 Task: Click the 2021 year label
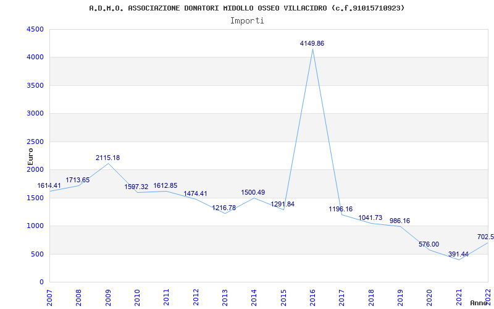459,297
